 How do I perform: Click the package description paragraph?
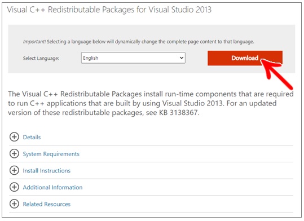coord(151,103)
